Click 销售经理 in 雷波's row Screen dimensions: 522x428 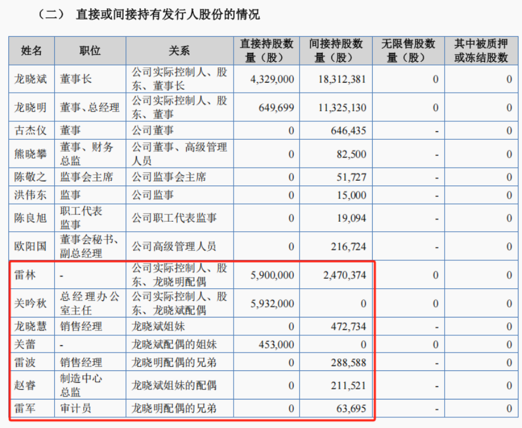point(81,363)
